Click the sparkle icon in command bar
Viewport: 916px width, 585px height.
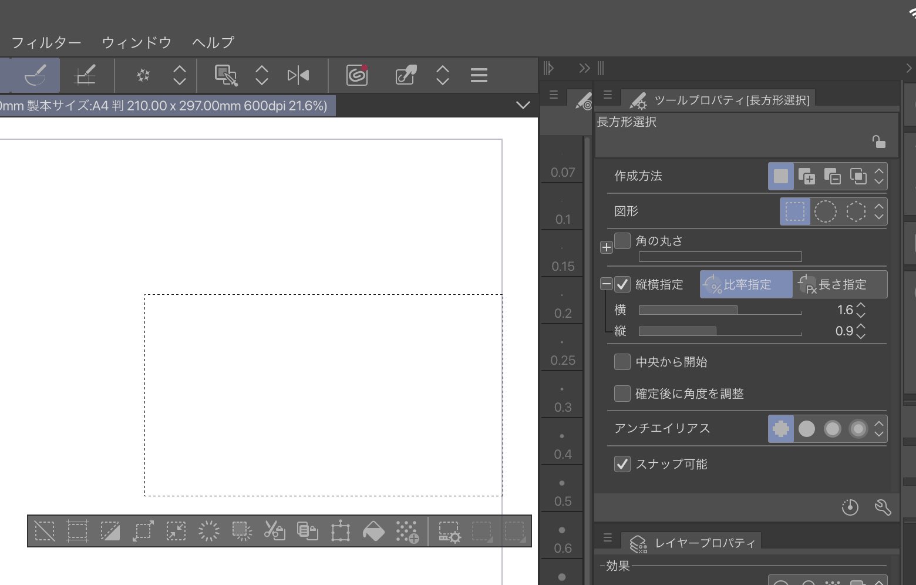click(x=143, y=75)
